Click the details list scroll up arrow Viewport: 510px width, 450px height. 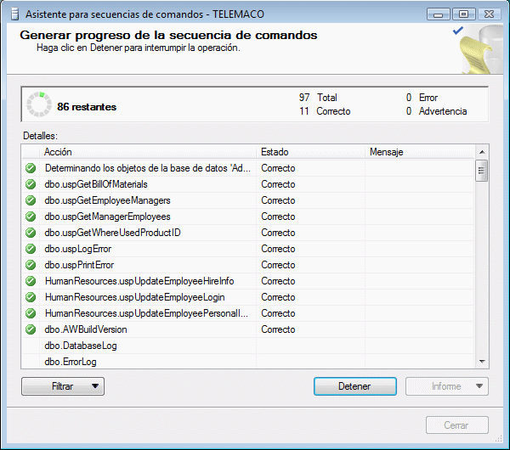coord(482,152)
